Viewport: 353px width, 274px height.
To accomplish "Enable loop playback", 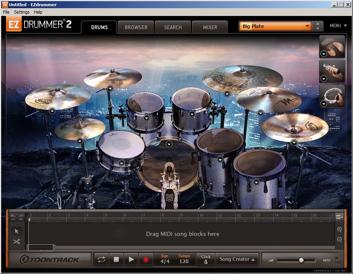I will (101, 258).
